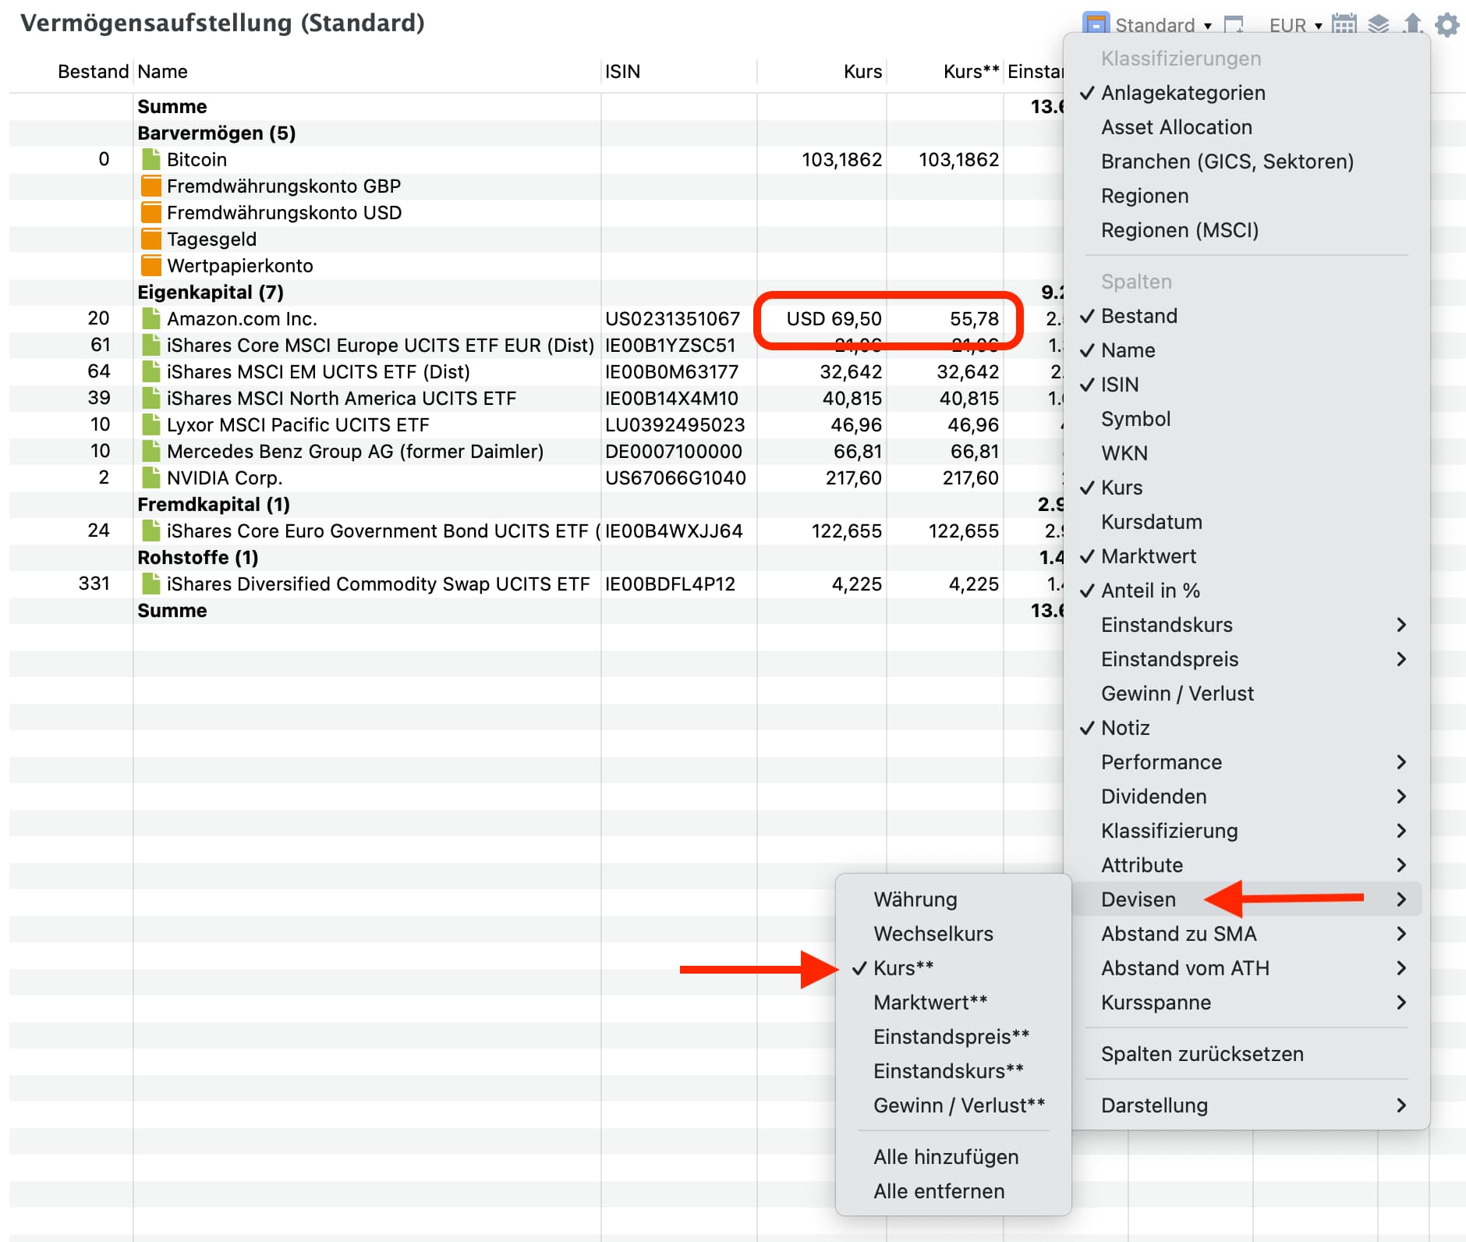The width and height of the screenshot is (1466, 1242).
Task: Click the iShares Diversified Commodity Swap icon
Action: tap(151, 584)
